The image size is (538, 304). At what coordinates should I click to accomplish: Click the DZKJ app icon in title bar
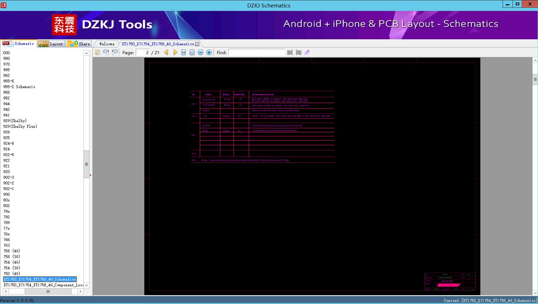(3, 5)
